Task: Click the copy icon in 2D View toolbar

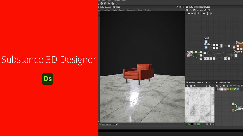Action: pos(187,86)
